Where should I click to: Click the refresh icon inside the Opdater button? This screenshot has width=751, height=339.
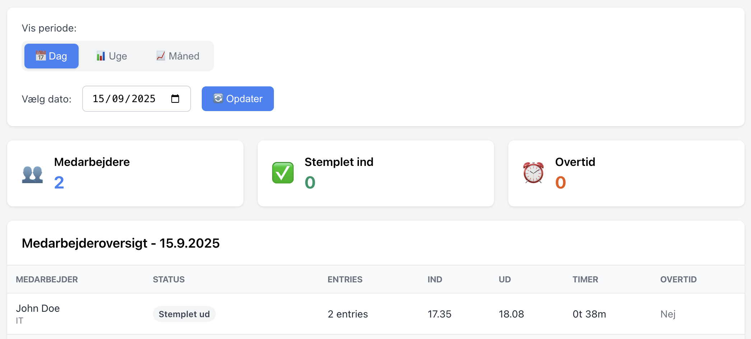click(218, 99)
